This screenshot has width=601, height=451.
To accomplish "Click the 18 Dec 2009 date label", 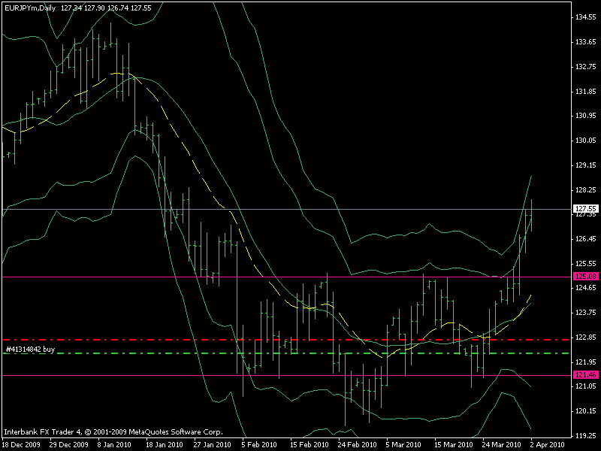I will (21, 444).
